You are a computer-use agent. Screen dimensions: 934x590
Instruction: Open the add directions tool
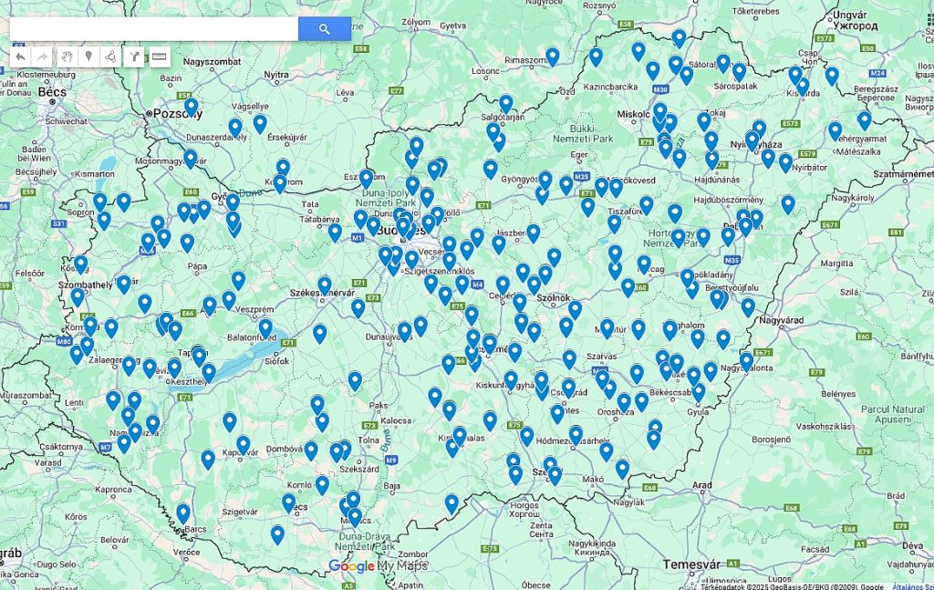point(134,57)
